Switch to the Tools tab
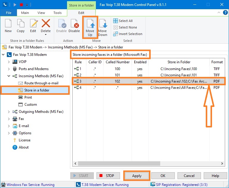Image resolution: width=229 pixels, height=188 pixels. [57, 13]
